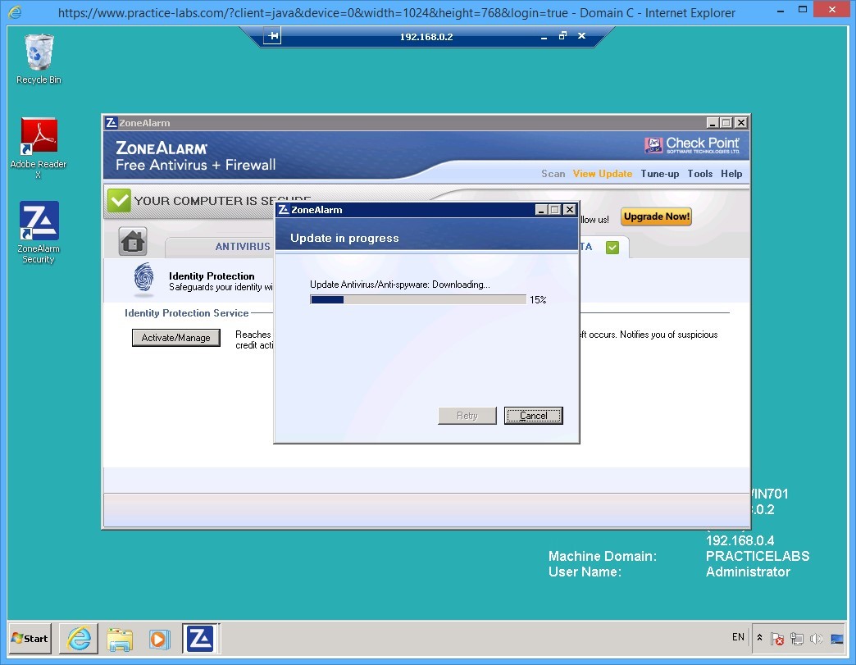Launch Internet Explorer from the taskbar
Image resolution: width=856 pixels, height=665 pixels.
[x=78, y=638]
